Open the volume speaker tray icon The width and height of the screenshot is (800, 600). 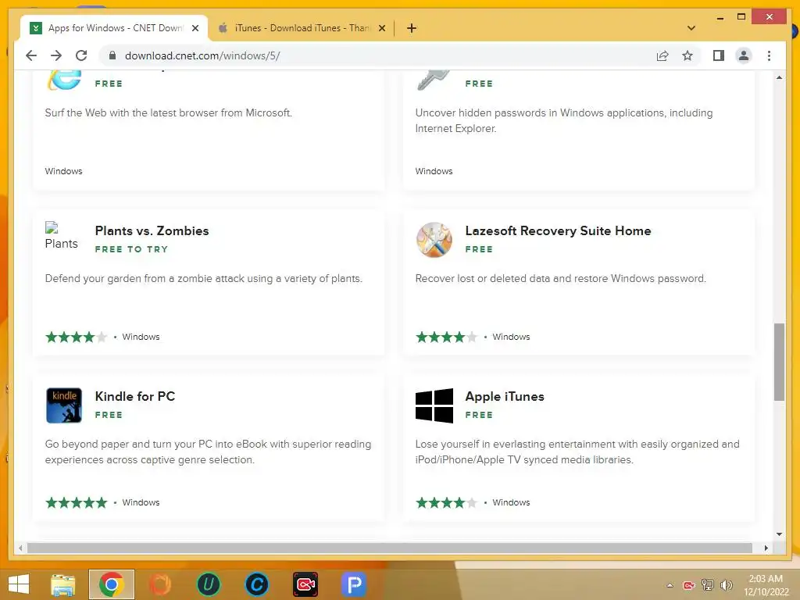pos(726,584)
